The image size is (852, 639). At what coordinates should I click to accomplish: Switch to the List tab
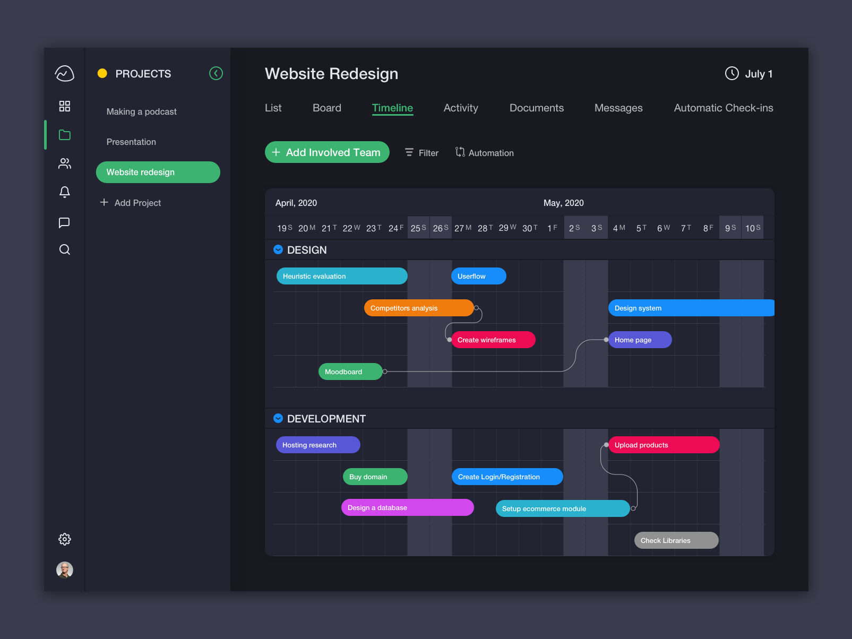click(x=273, y=108)
